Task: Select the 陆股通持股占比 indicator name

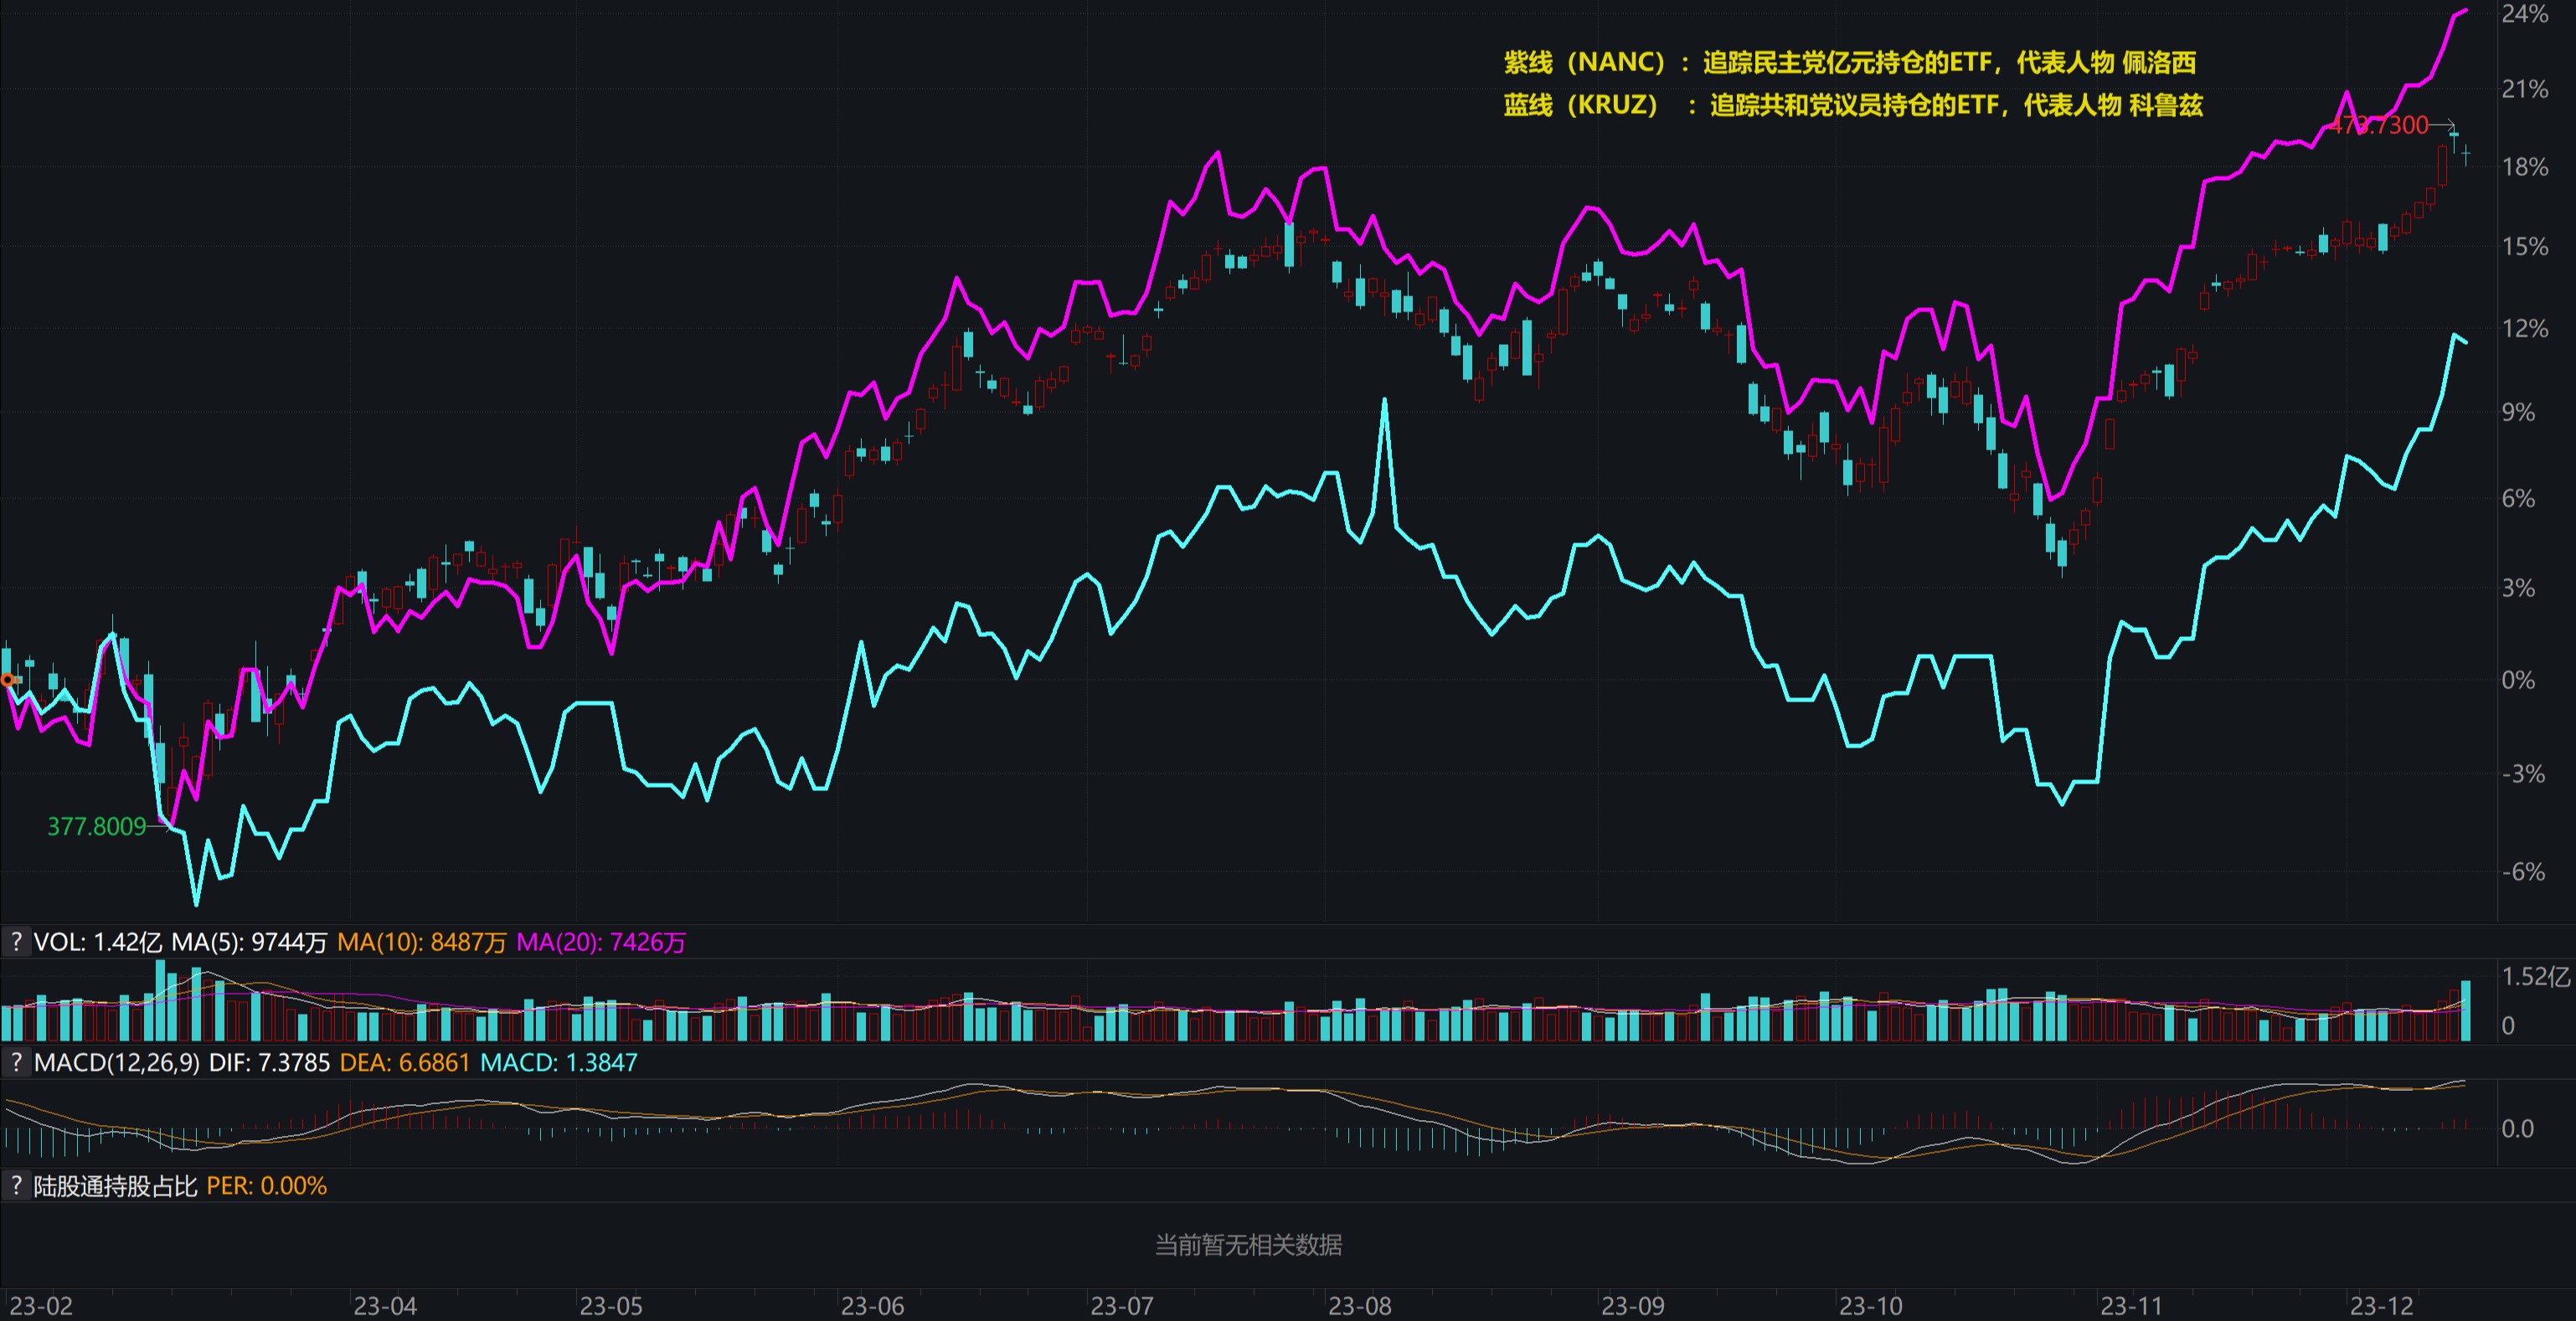Action: (115, 1186)
